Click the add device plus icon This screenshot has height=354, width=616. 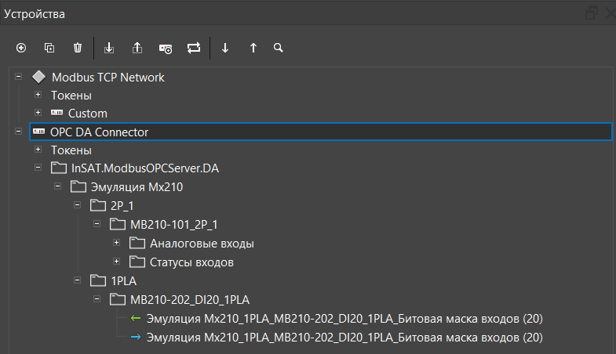21,48
